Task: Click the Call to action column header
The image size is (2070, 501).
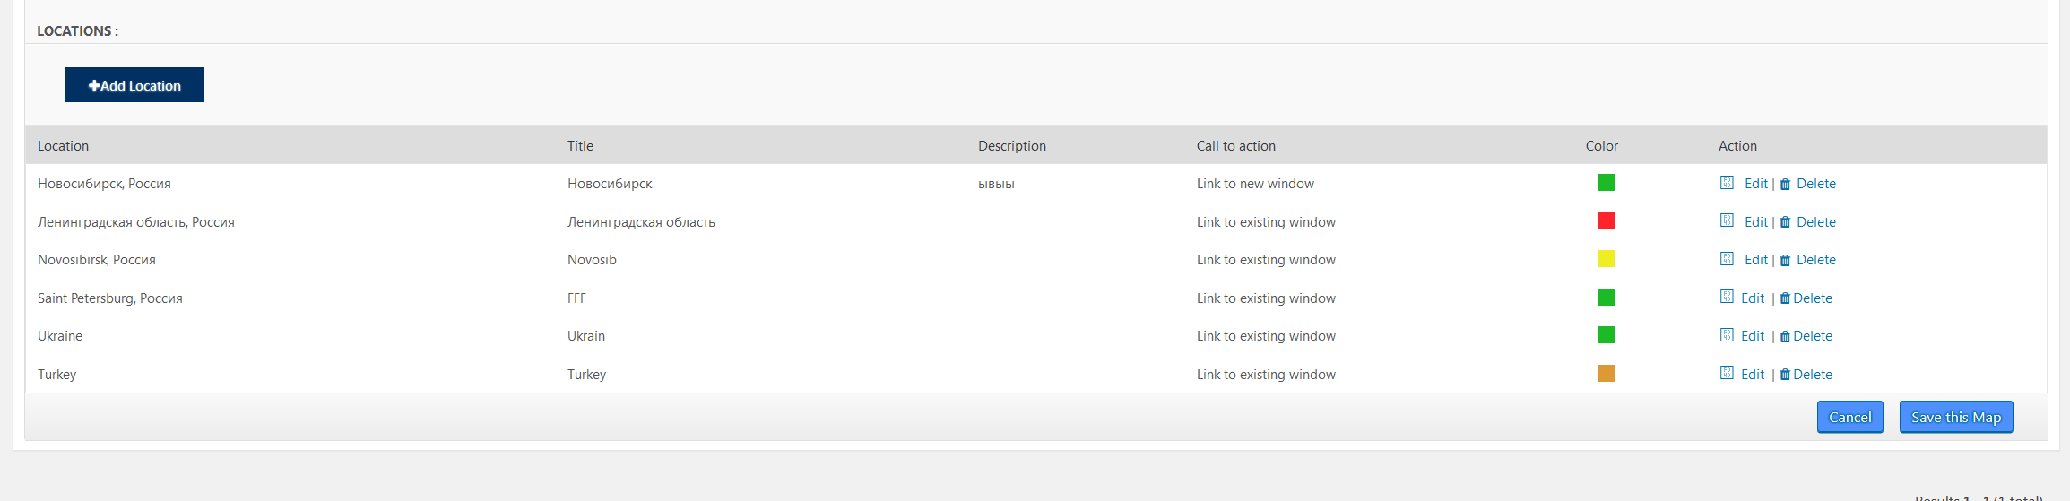Action: 1235,146
